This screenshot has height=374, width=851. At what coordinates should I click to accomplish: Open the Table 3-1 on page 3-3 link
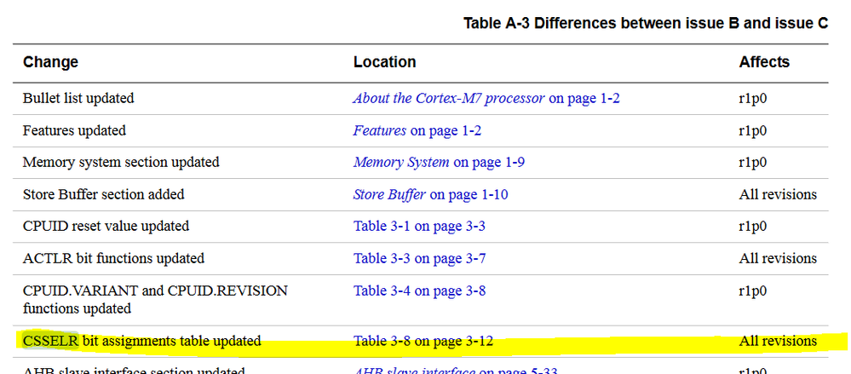(419, 227)
